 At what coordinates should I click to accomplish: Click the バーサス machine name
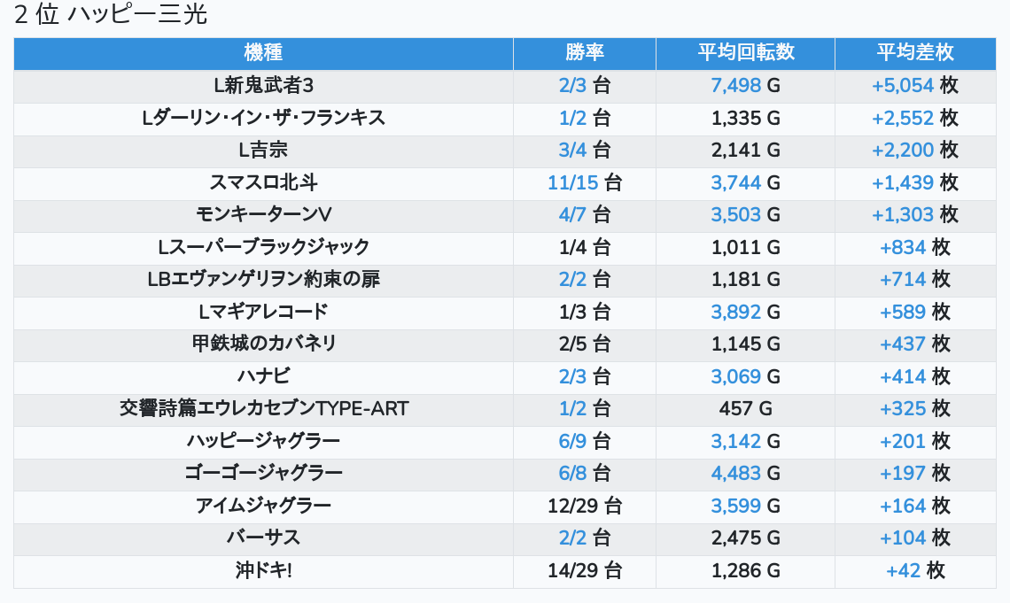click(264, 537)
